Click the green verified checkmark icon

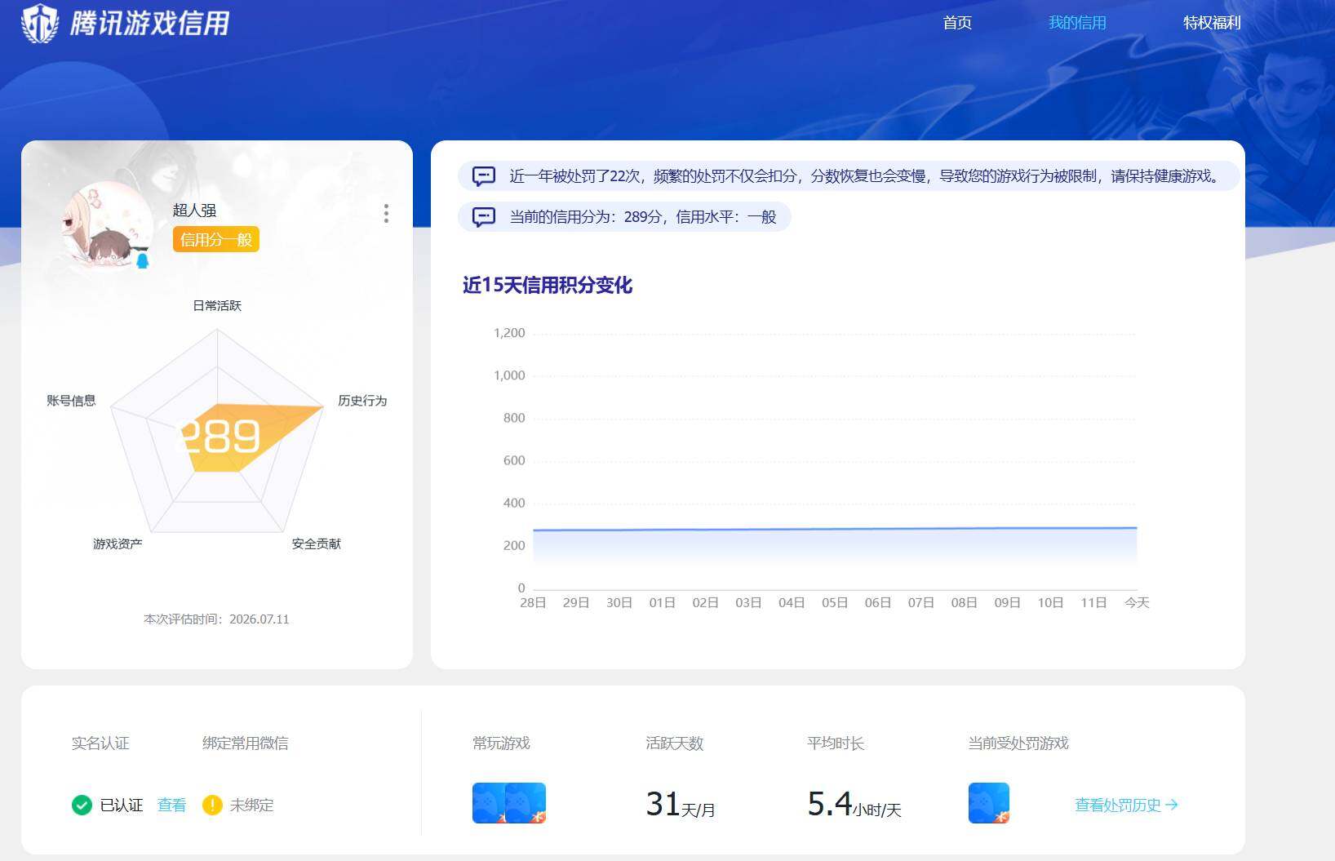click(x=82, y=806)
